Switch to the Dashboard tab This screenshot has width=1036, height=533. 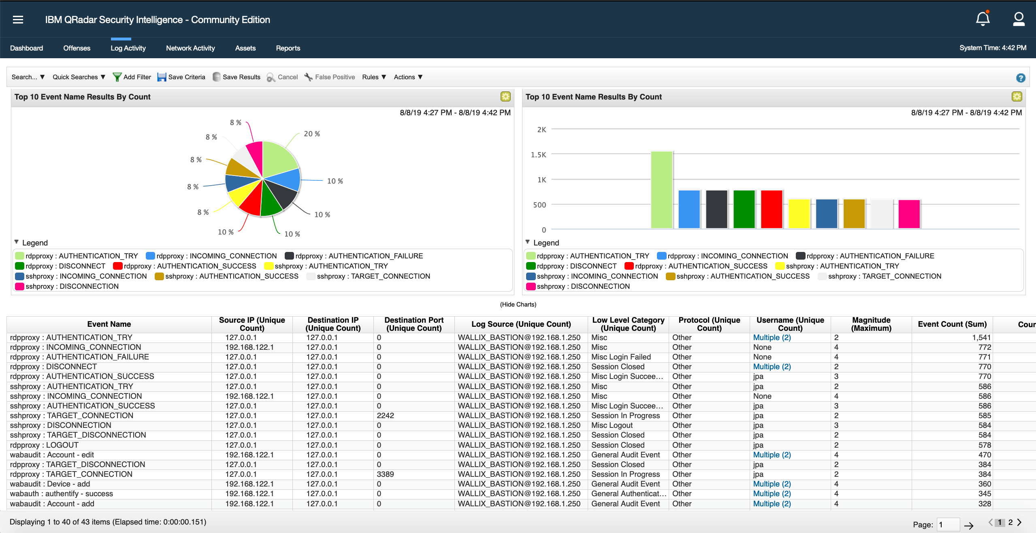(26, 48)
